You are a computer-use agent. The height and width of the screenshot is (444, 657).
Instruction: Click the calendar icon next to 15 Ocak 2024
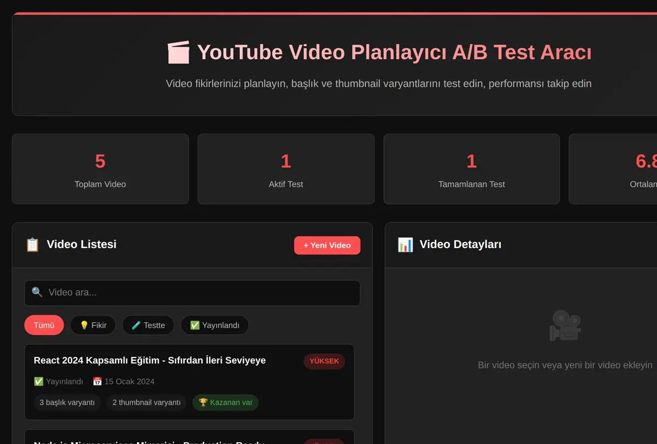click(97, 382)
